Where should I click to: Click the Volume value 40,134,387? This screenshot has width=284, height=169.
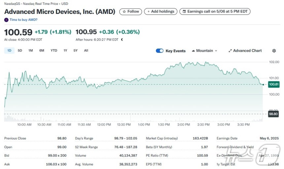click(128, 155)
